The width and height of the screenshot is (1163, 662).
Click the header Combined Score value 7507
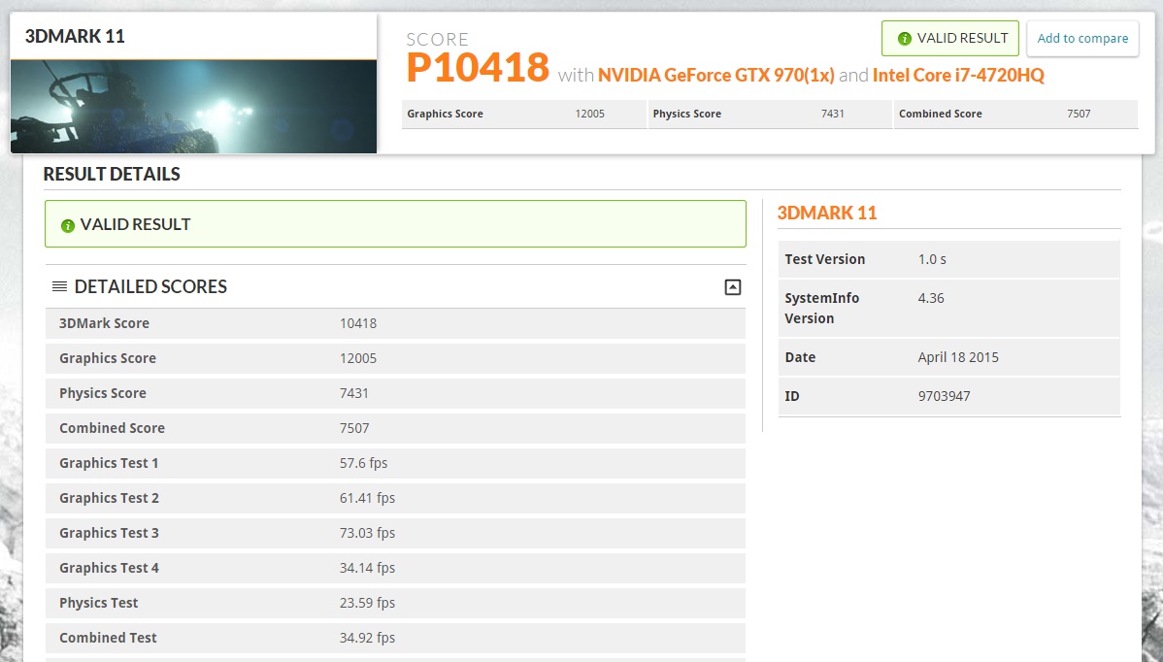tap(1079, 114)
